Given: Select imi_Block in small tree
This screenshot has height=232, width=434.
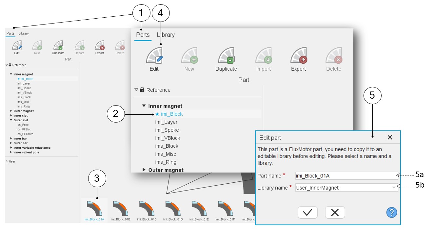Looking at the screenshot, I should click(x=27, y=79).
